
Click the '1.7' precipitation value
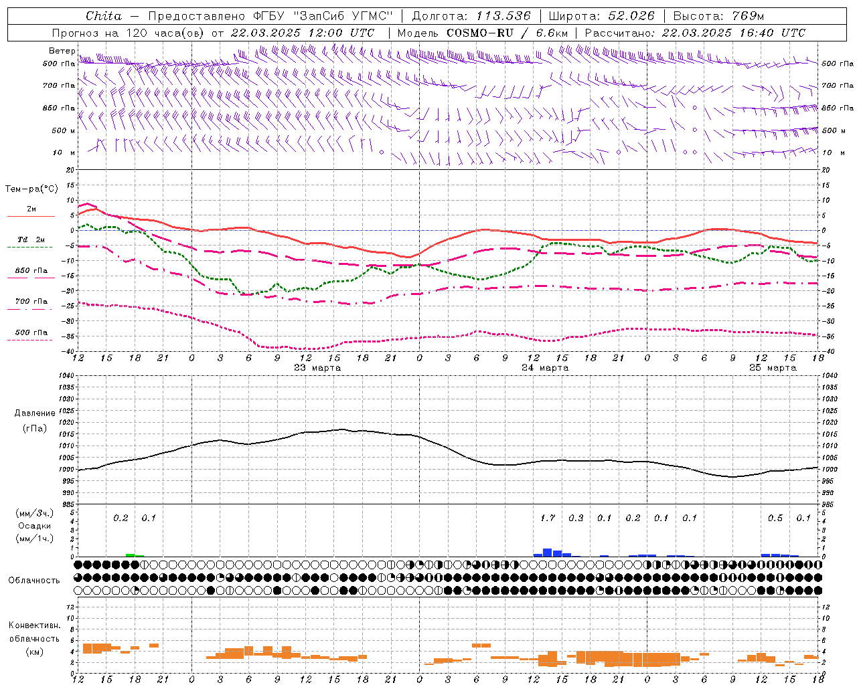click(548, 518)
